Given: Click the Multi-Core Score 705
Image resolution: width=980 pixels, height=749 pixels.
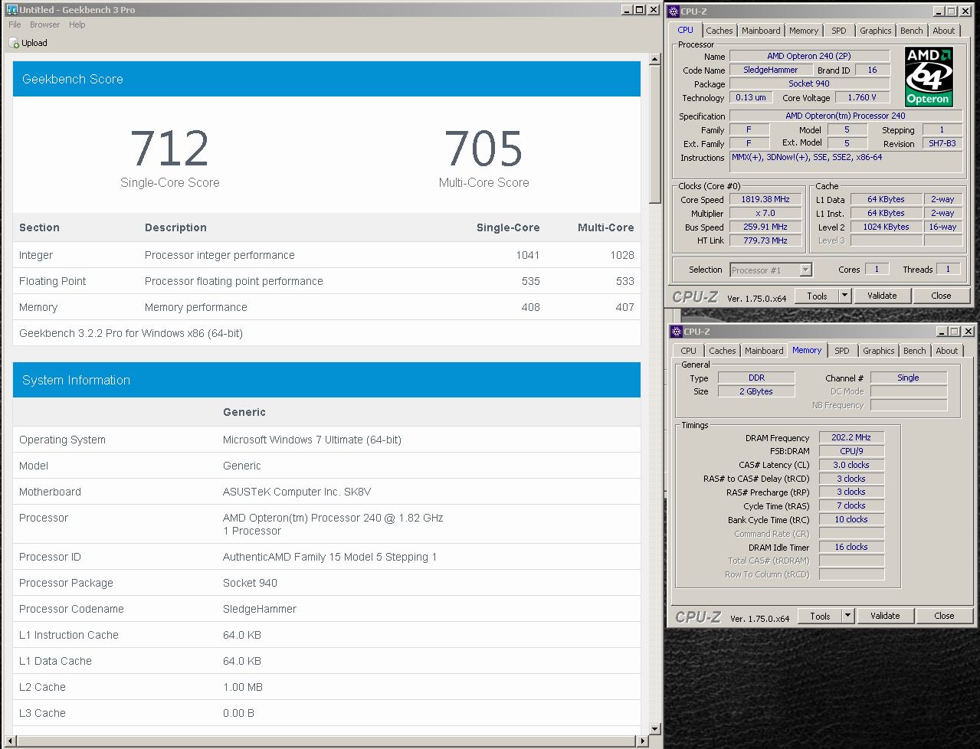Looking at the screenshot, I should 483,148.
